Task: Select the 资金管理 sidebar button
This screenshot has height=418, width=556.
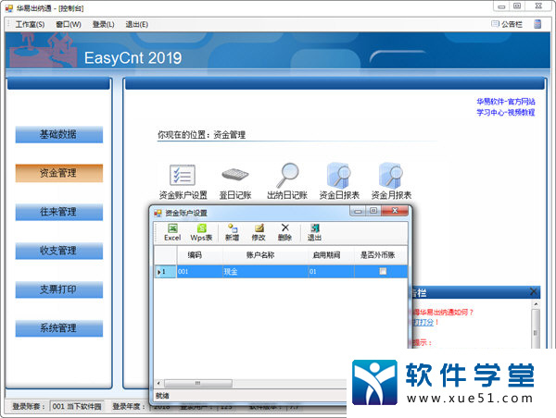Action: 59,173
